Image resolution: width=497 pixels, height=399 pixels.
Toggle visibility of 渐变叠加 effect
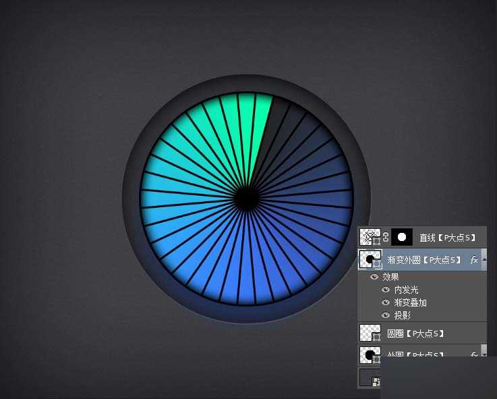[x=386, y=302]
